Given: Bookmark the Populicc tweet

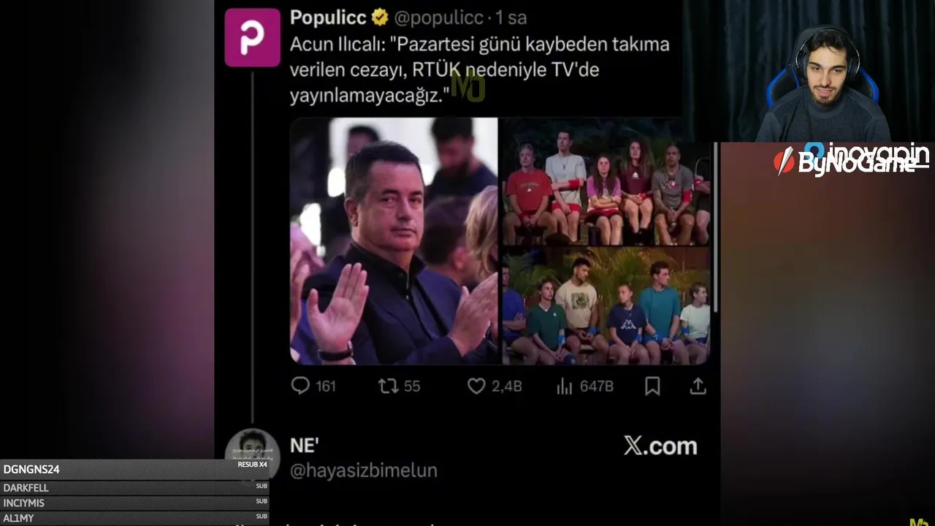Looking at the screenshot, I should pos(652,386).
